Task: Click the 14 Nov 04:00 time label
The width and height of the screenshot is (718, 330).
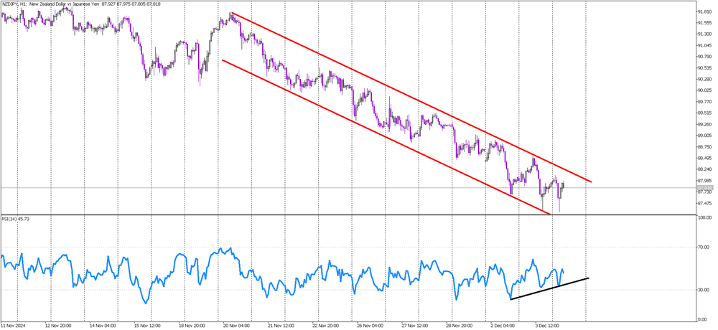Action: (x=101, y=326)
